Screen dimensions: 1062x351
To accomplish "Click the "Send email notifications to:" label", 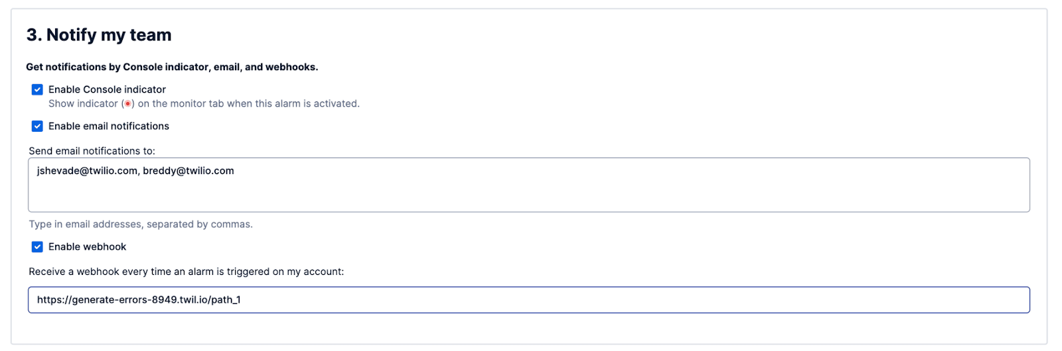I will [92, 151].
